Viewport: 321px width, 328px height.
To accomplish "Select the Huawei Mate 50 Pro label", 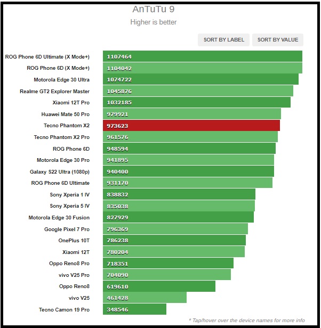I will 65,114.
